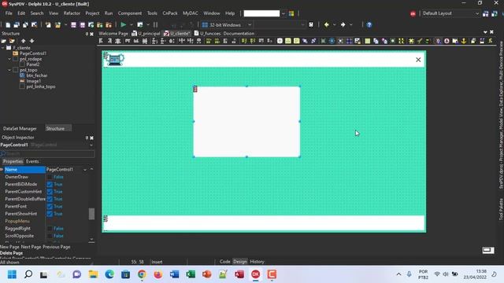Click the Save desktop layout icon

[x=486, y=13]
